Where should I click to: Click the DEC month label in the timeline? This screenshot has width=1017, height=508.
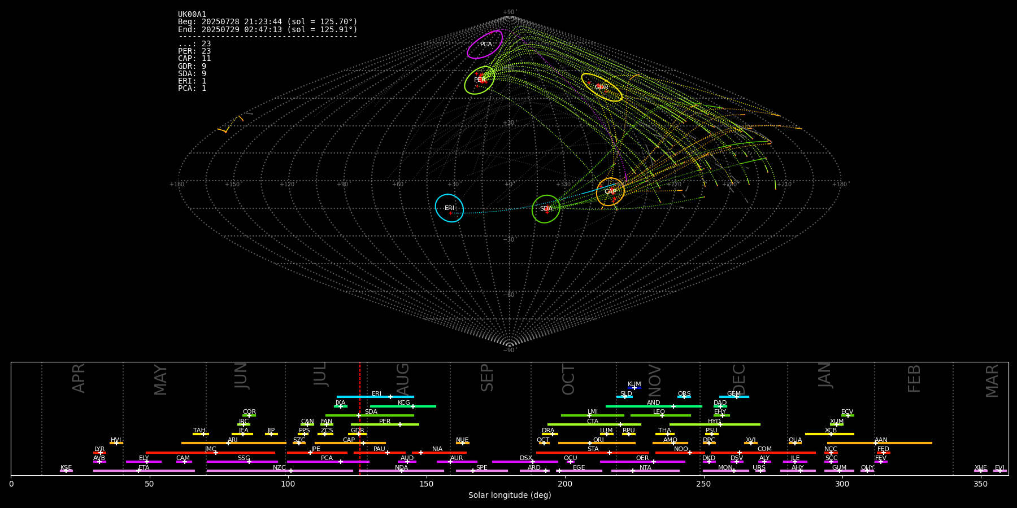click(x=739, y=379)
